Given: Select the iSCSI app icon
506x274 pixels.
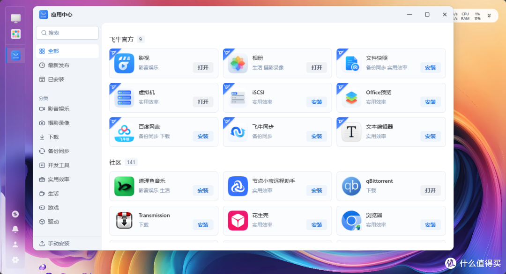Looking at the screenshot, I should click(x=238, y=98).
